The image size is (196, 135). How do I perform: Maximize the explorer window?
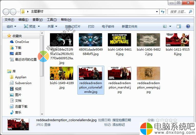[179, 3]
